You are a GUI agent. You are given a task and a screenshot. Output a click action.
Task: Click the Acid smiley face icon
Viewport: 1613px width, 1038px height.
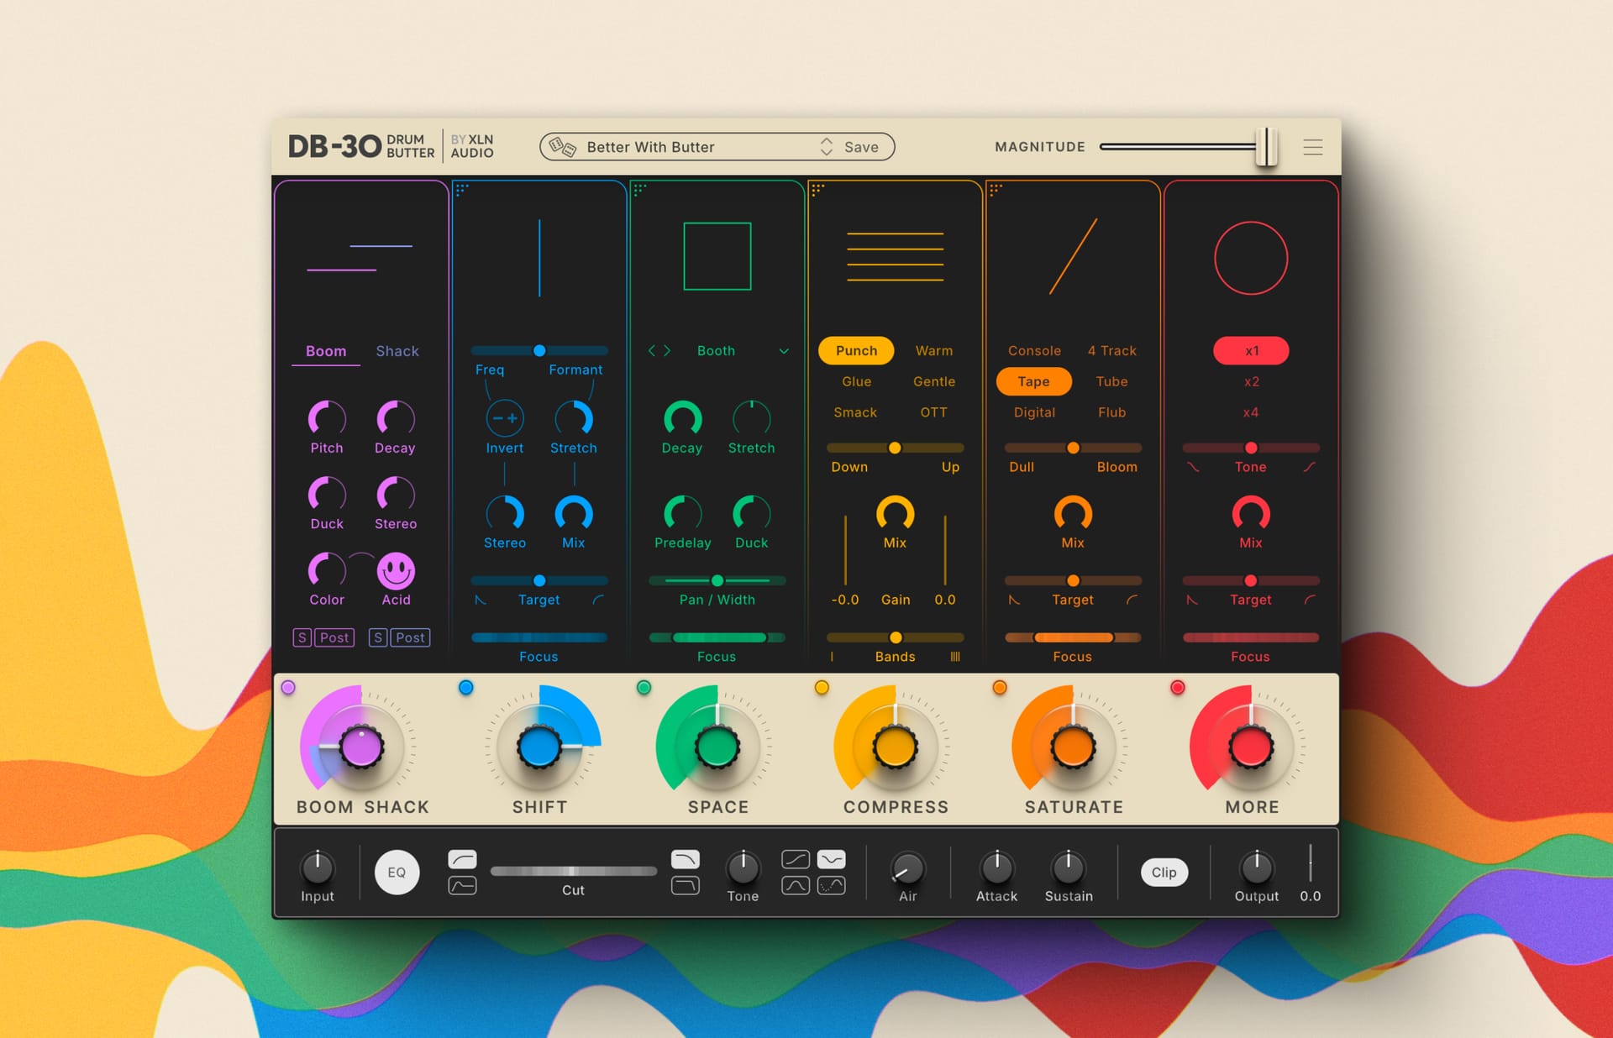click(x=396, y=571)
